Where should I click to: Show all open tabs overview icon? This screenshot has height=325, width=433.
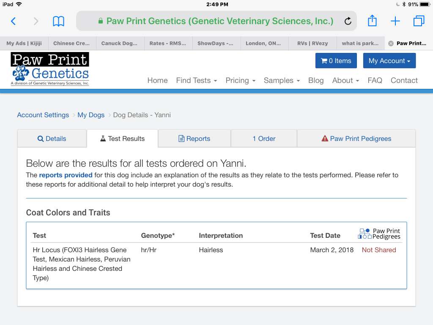(x=419, y=21)
